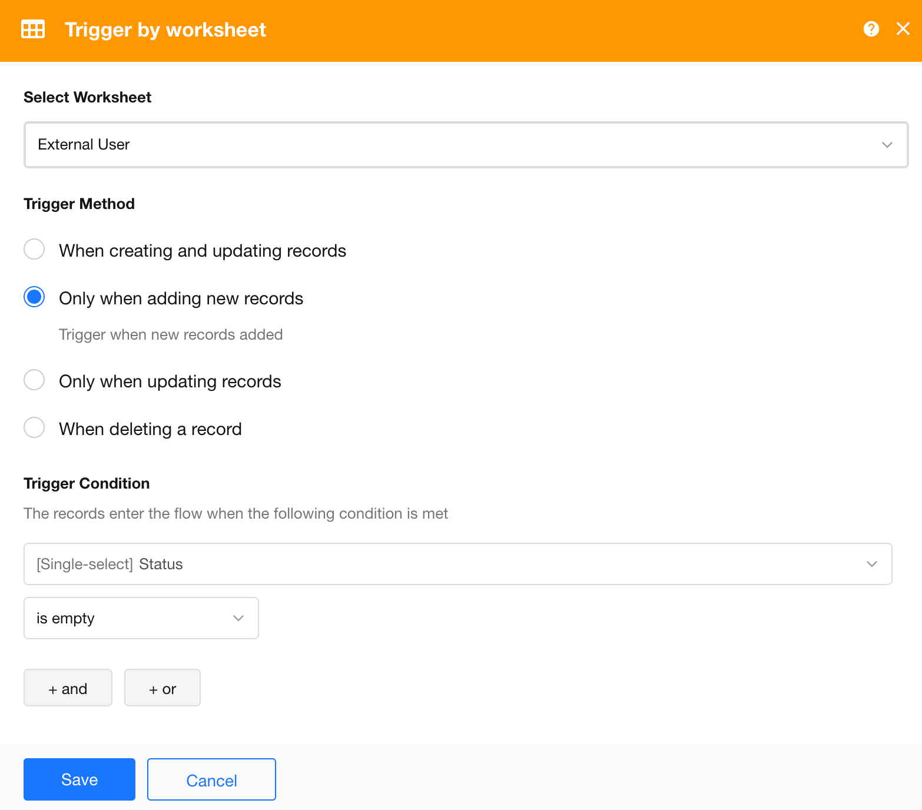The height and width of the screenshot is (810, 922).
Task: Save the trigger settings
Action: [x=79, y=779]
